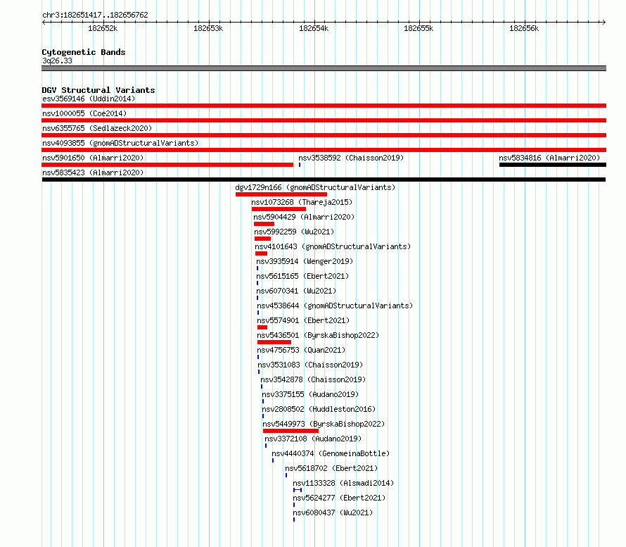Click nsv5901650 (Almarri2020) label
The width and height of the screenshot is (626, 547).
point(93,158)
